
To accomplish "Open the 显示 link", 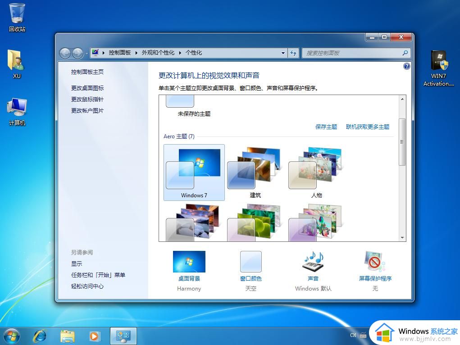I will 76,264.
